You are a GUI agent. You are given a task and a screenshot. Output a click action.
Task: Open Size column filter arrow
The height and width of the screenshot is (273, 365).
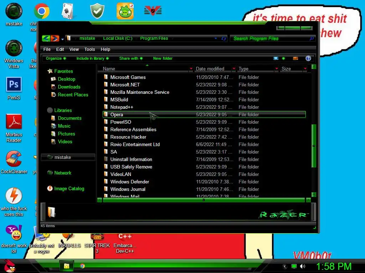tap(305, 69)
